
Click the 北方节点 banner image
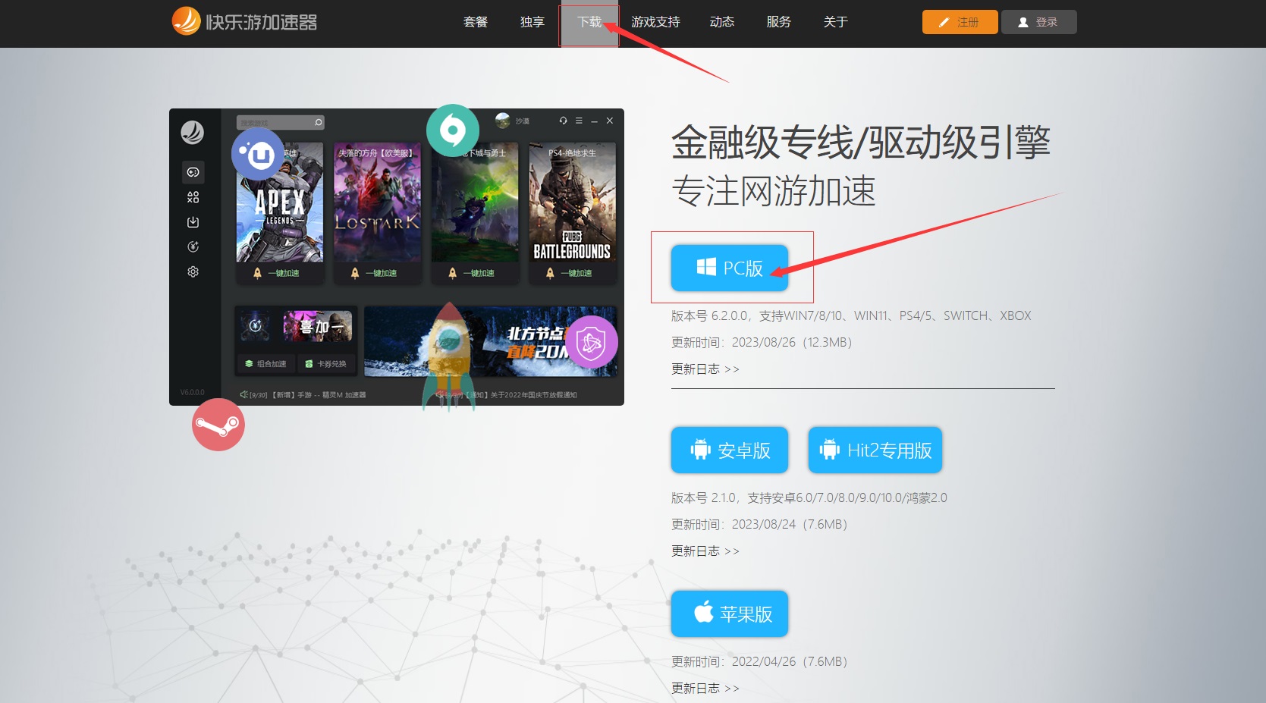(x=490, y=341)
